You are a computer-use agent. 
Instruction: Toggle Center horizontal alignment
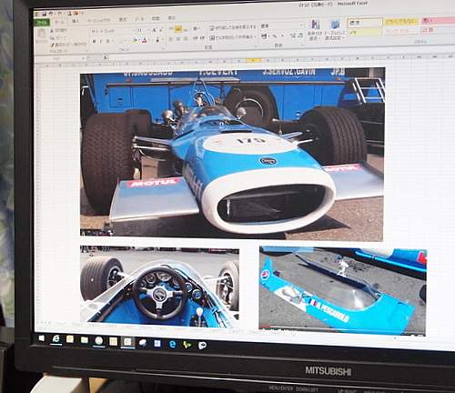click(x=178, y=39)
